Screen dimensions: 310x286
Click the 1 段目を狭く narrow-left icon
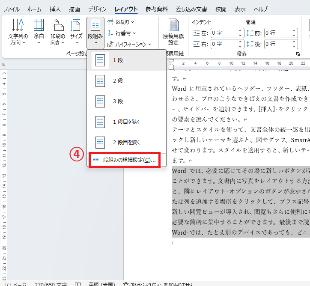point(100,122)
